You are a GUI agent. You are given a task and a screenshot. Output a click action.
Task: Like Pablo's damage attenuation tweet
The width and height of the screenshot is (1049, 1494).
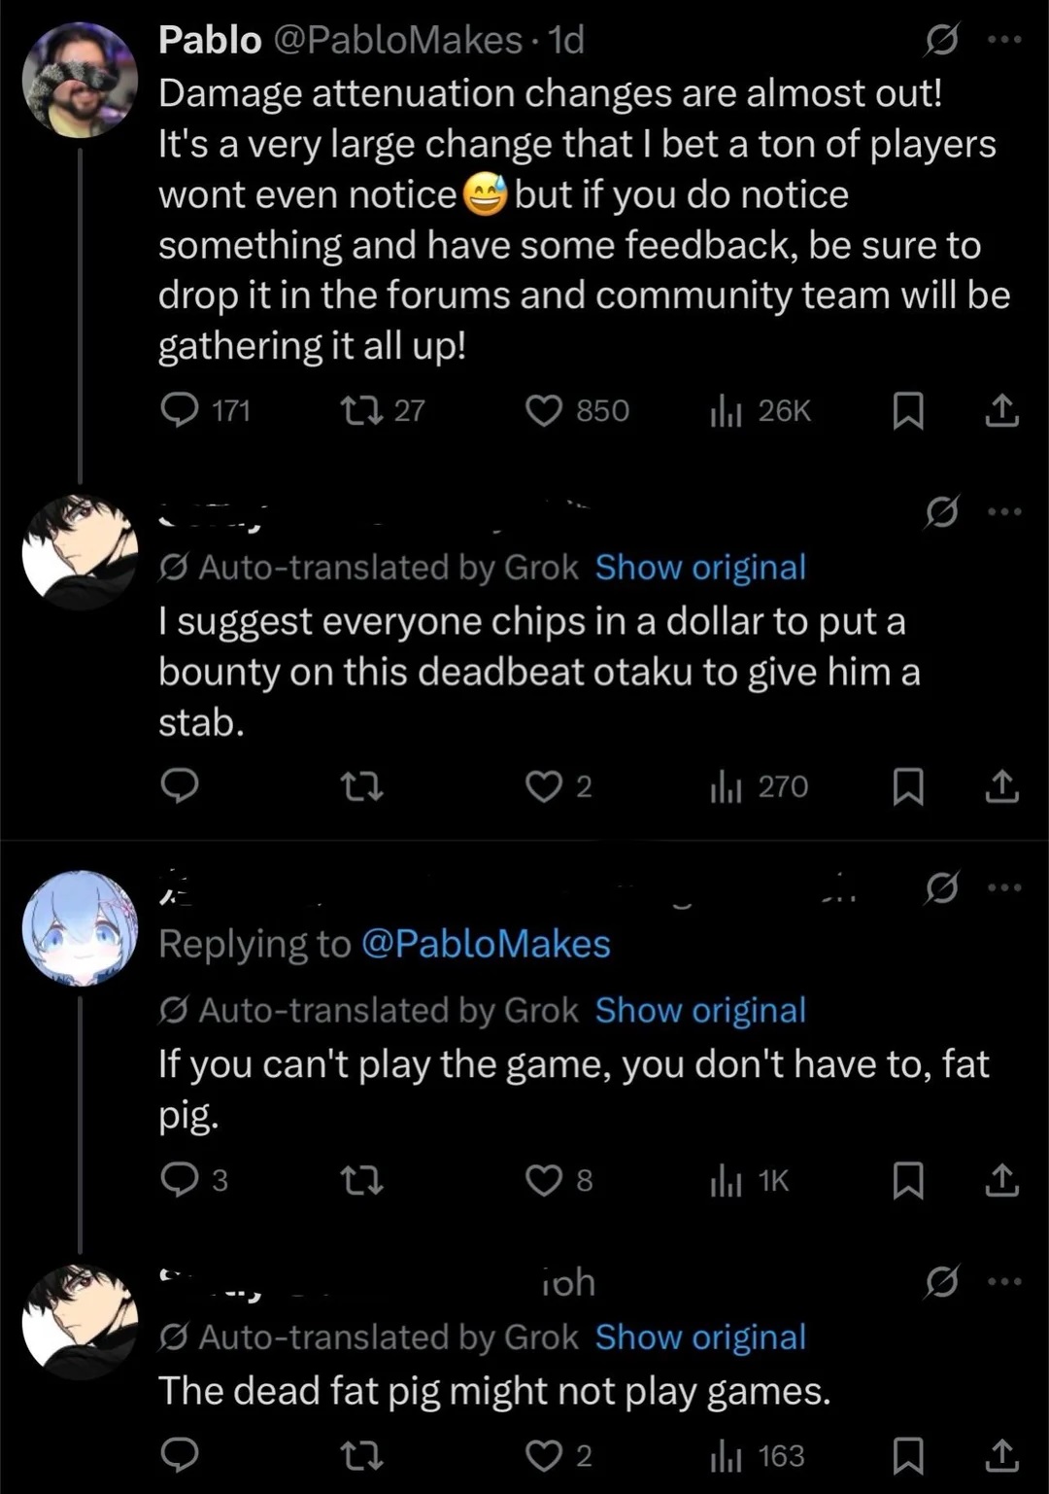544,411
